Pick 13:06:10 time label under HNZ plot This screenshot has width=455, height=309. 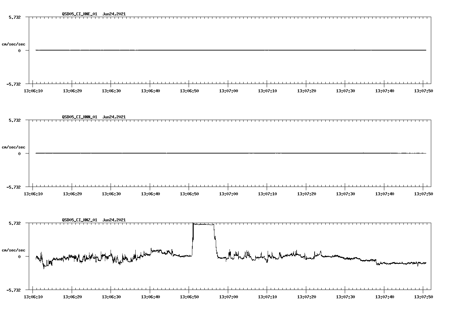(x=33, y=297)
